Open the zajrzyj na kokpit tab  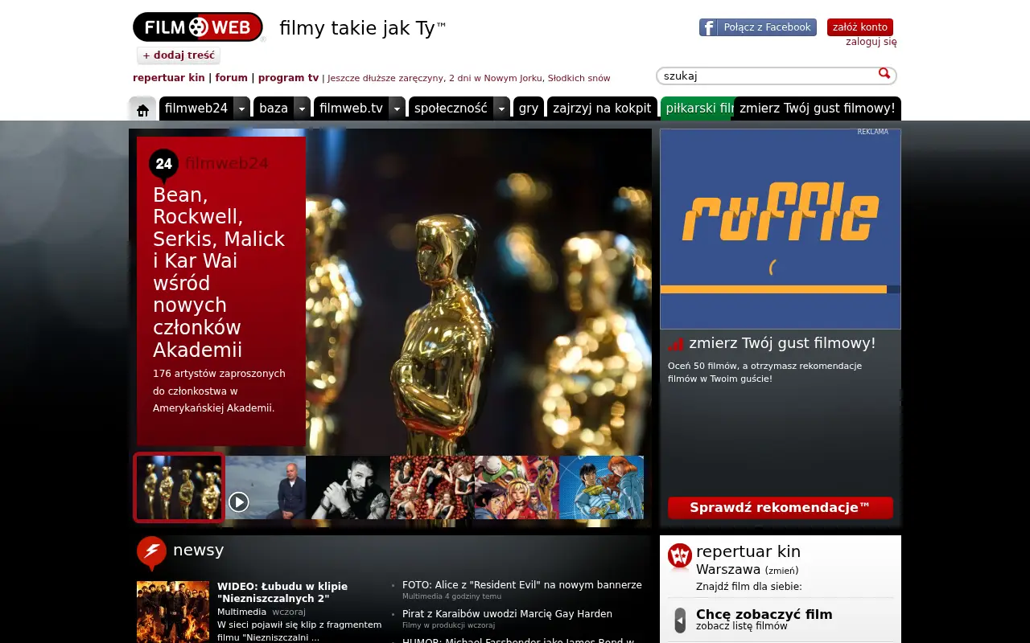602,109
